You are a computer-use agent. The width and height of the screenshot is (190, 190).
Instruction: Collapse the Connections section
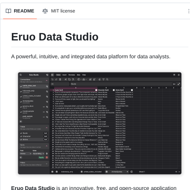pyautogui.click(x=46, y=81)
